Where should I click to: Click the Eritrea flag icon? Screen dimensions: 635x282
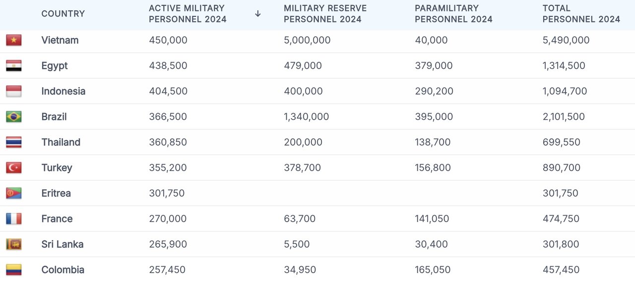[13, 193]
